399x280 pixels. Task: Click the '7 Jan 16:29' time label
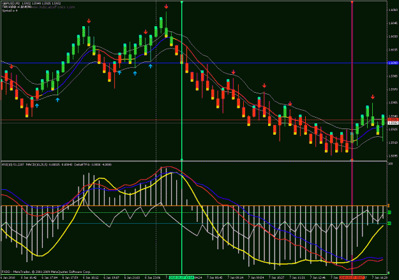380,277
